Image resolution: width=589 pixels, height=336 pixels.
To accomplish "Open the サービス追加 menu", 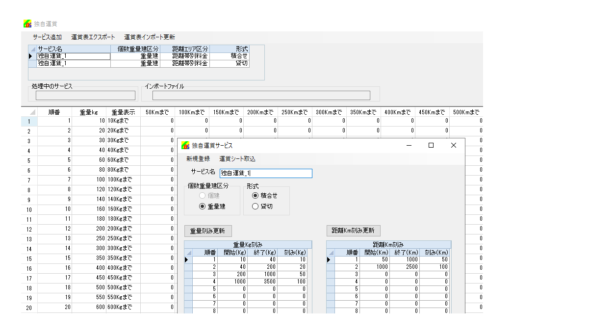I will (x=47, y=37).
